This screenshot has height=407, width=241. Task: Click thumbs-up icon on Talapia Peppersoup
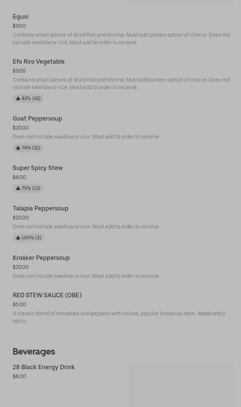tap(18, 238)
